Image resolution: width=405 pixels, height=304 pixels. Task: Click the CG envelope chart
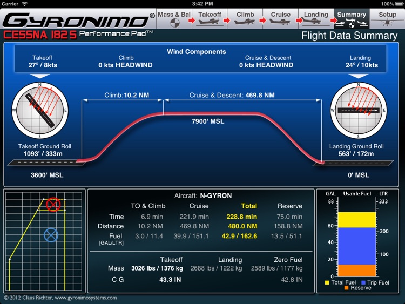tap(44, 241)
